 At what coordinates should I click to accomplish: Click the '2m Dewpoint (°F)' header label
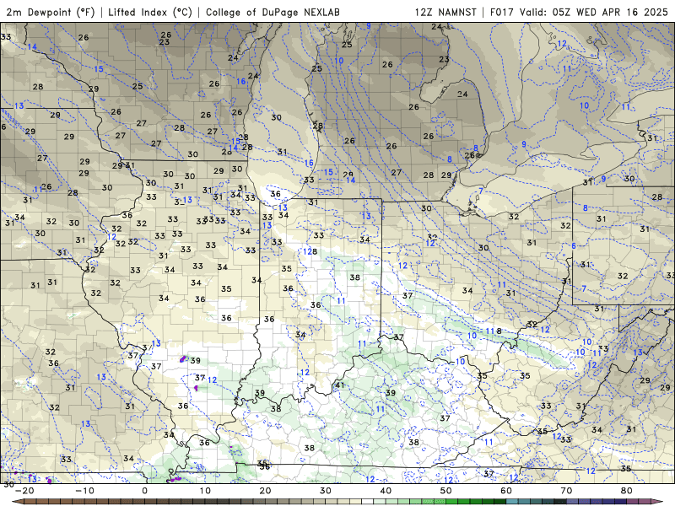point(50,12)
